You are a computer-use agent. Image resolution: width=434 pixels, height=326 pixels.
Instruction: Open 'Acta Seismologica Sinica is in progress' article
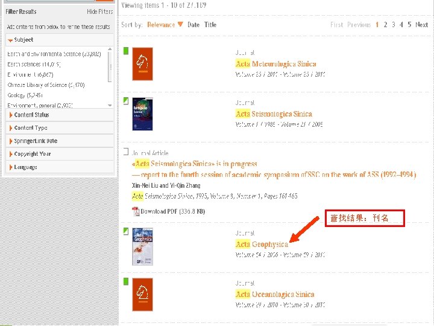coord(274,169)
